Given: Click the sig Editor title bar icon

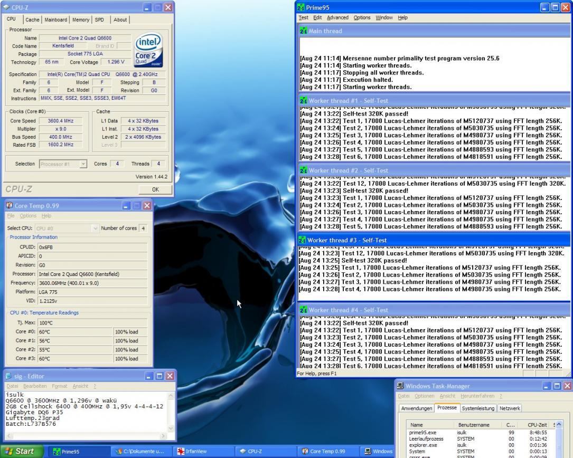Looking at the screenshot, I should pyautogui.click(x=9, y=376).
